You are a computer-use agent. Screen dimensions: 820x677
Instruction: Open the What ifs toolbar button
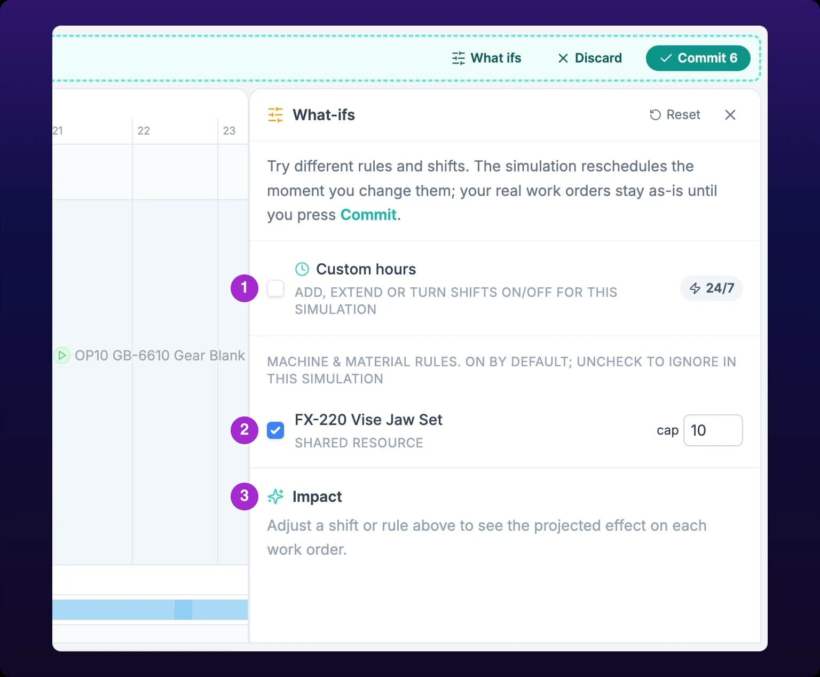coord(486,58)
